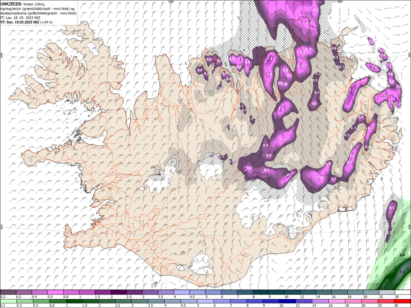Click the medium green 0.8 swatch in bottom legend row
Viewport: 411px width, 308px height.
click(57, 301)
